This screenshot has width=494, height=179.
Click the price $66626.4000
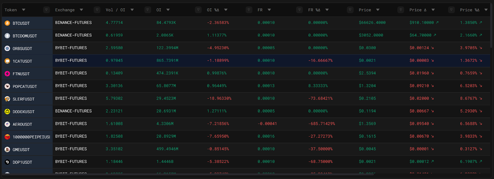point(372,23)
